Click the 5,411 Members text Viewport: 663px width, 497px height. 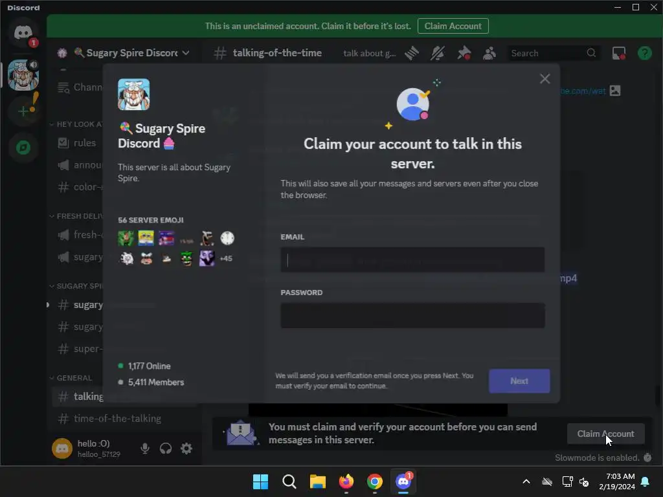tap(156, 382)
